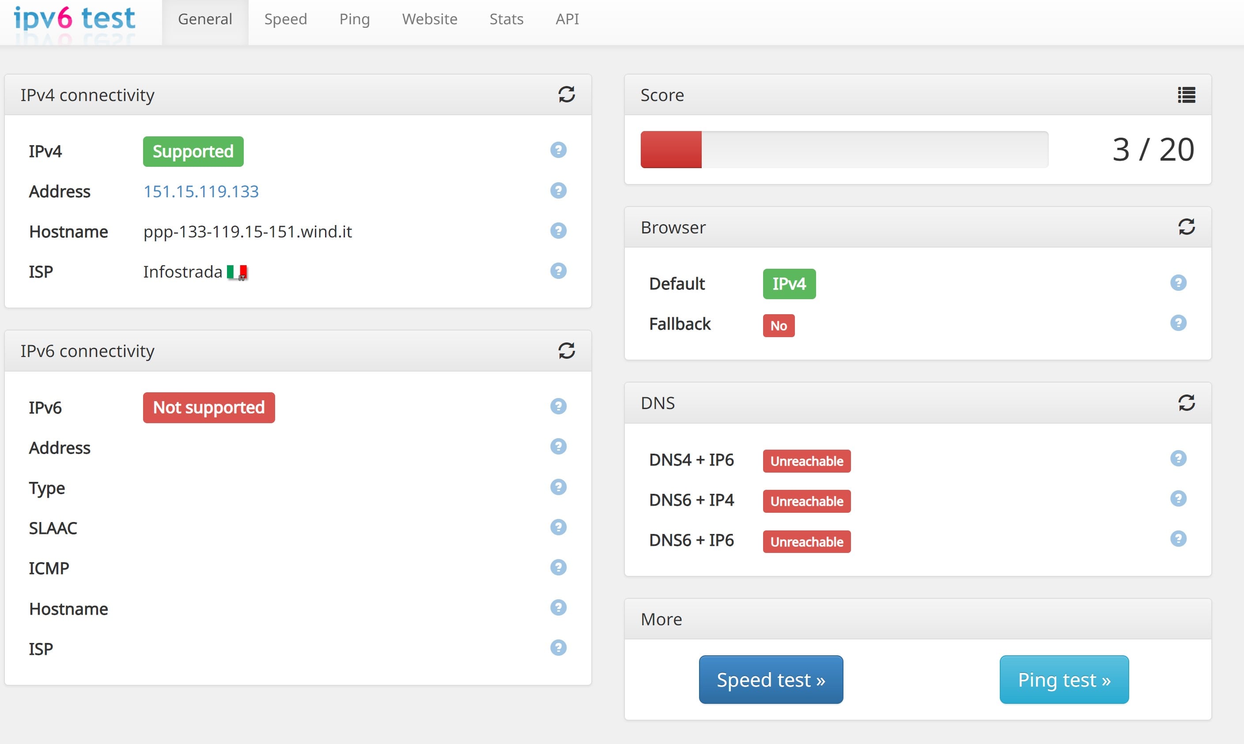
Task: Refresh the DNS panel
Action: [1186, 402]
